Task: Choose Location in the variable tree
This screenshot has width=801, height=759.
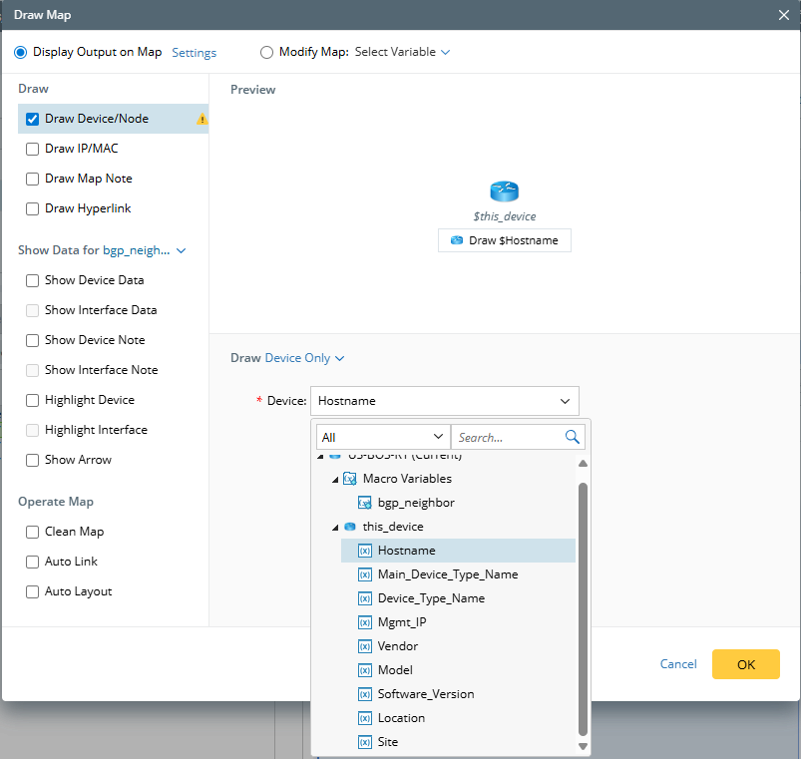Action: pos(401,718)
